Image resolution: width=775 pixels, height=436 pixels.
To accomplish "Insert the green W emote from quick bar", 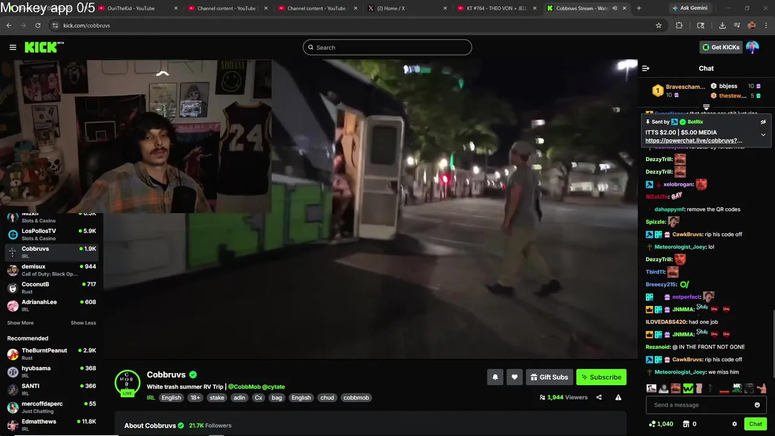I will pos(688,388).
